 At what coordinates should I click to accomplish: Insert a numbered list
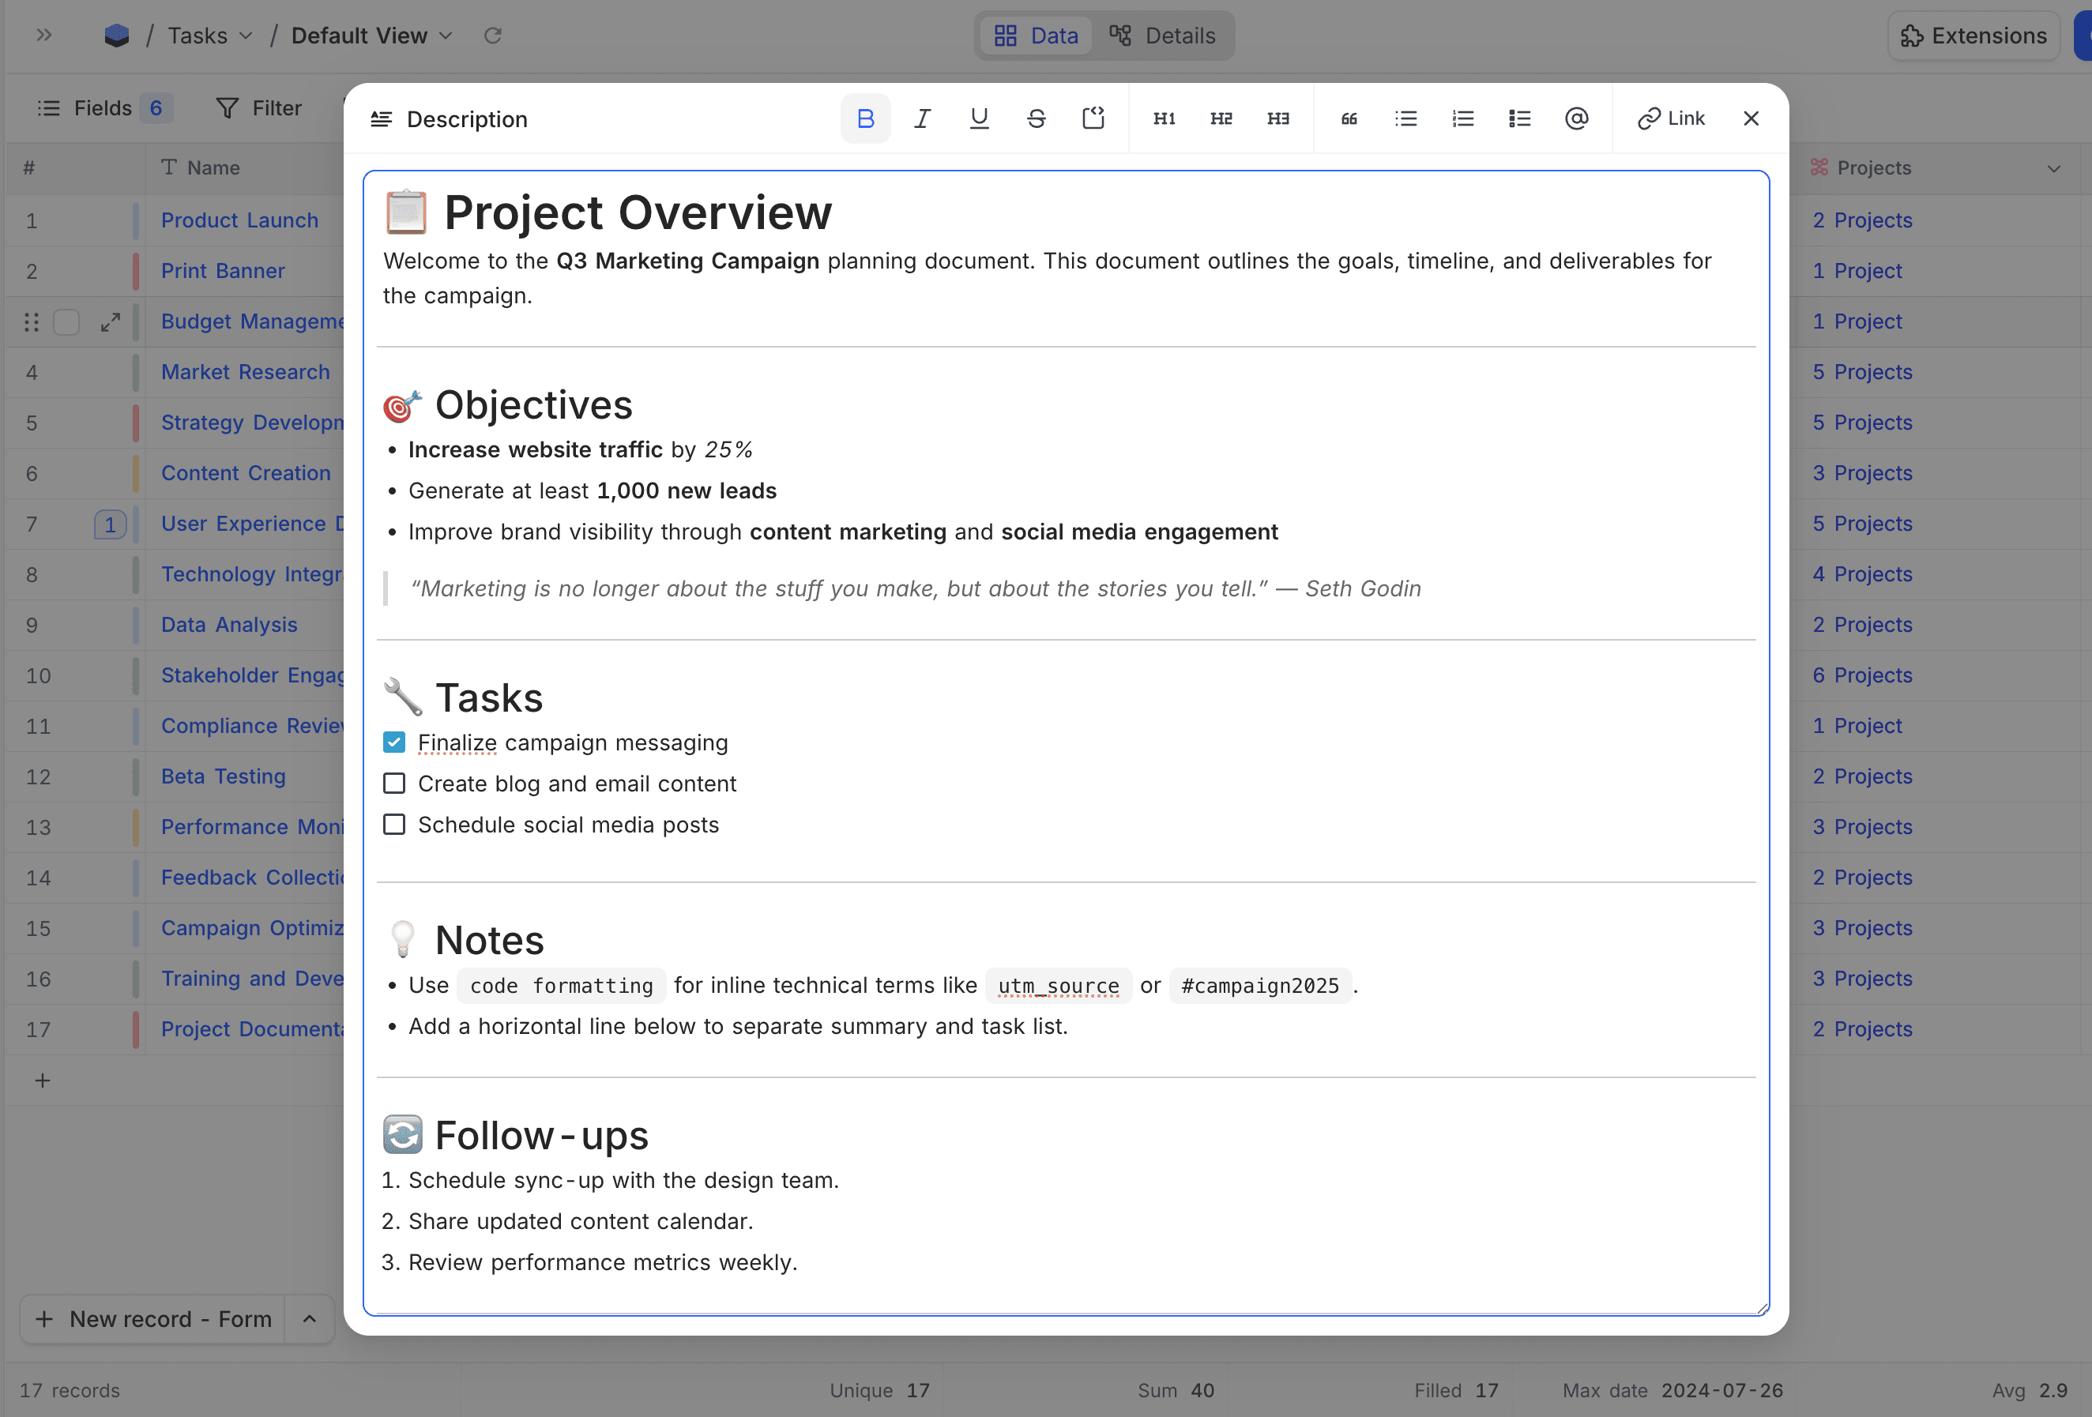[1462, 118]
